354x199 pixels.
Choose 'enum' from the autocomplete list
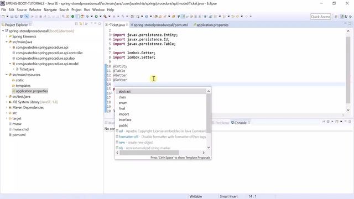(x=161, y=103)
